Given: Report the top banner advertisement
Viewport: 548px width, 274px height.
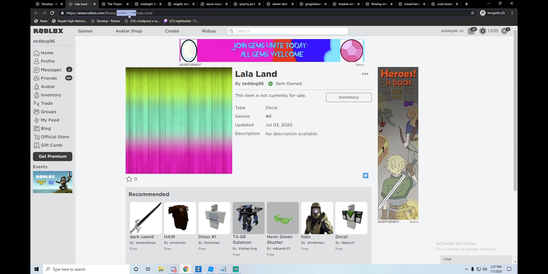Looking at the screenshot, I should coord(360,65).
